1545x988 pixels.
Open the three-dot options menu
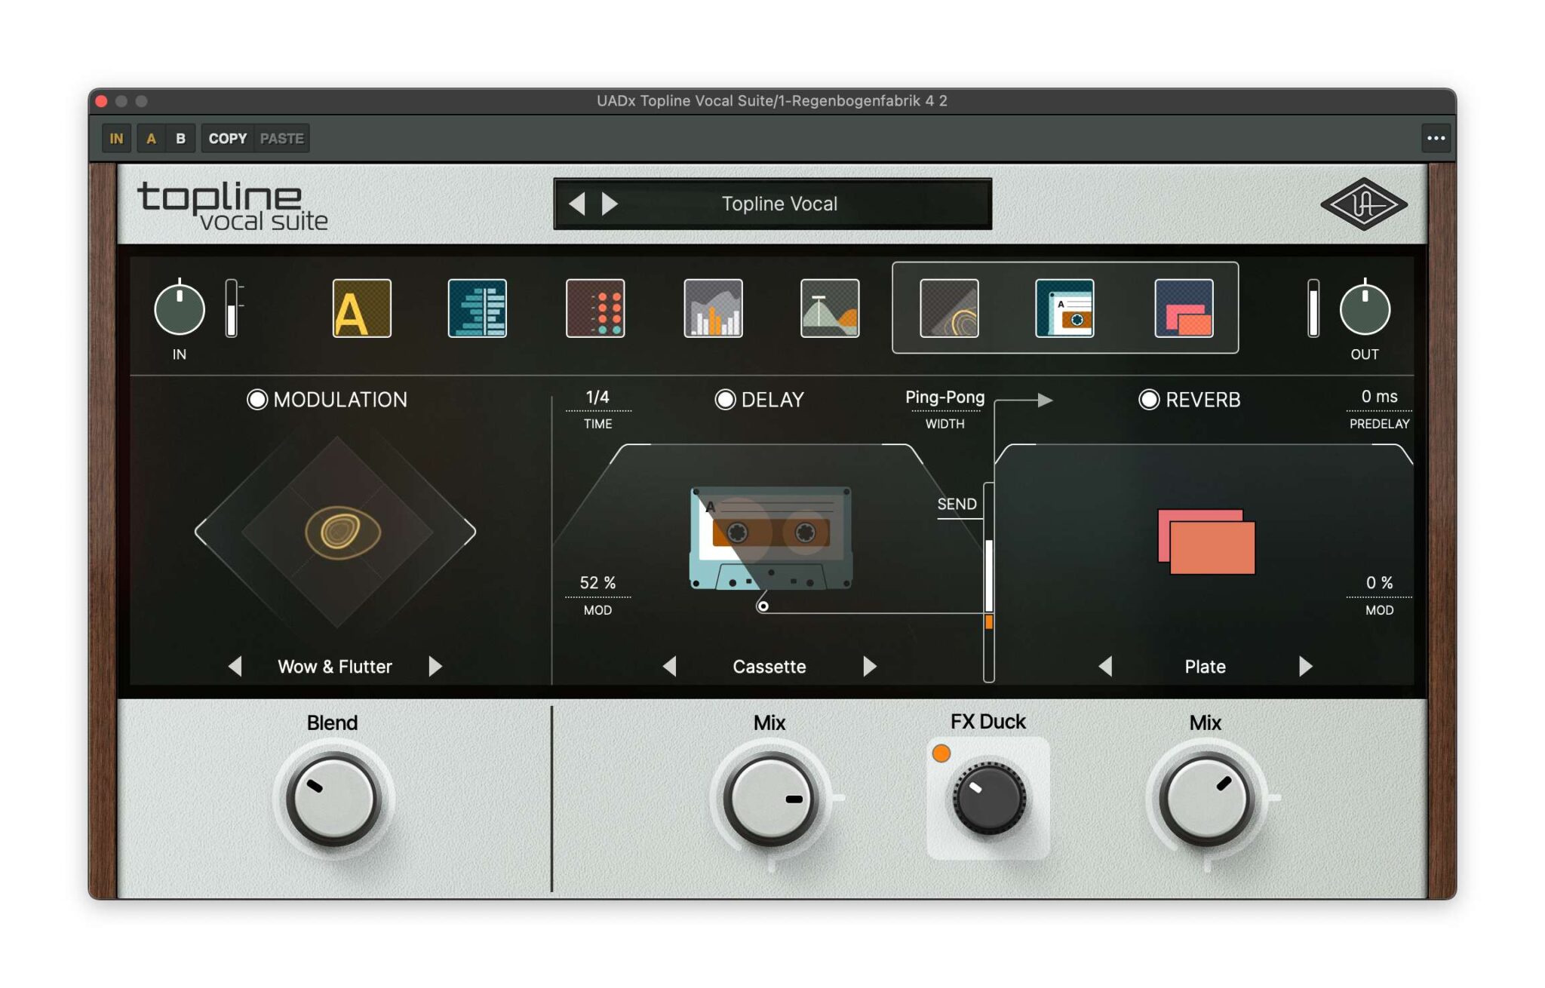coord(1436,138)
